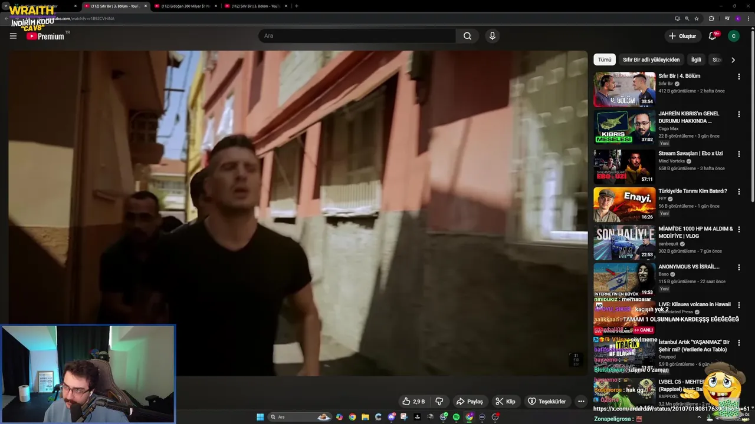Image resolution: width=755 pixels, height=424 pixels.
Task: Open Stream Savaşları | Ebo x Uzi title
Action: click(690, 154)
